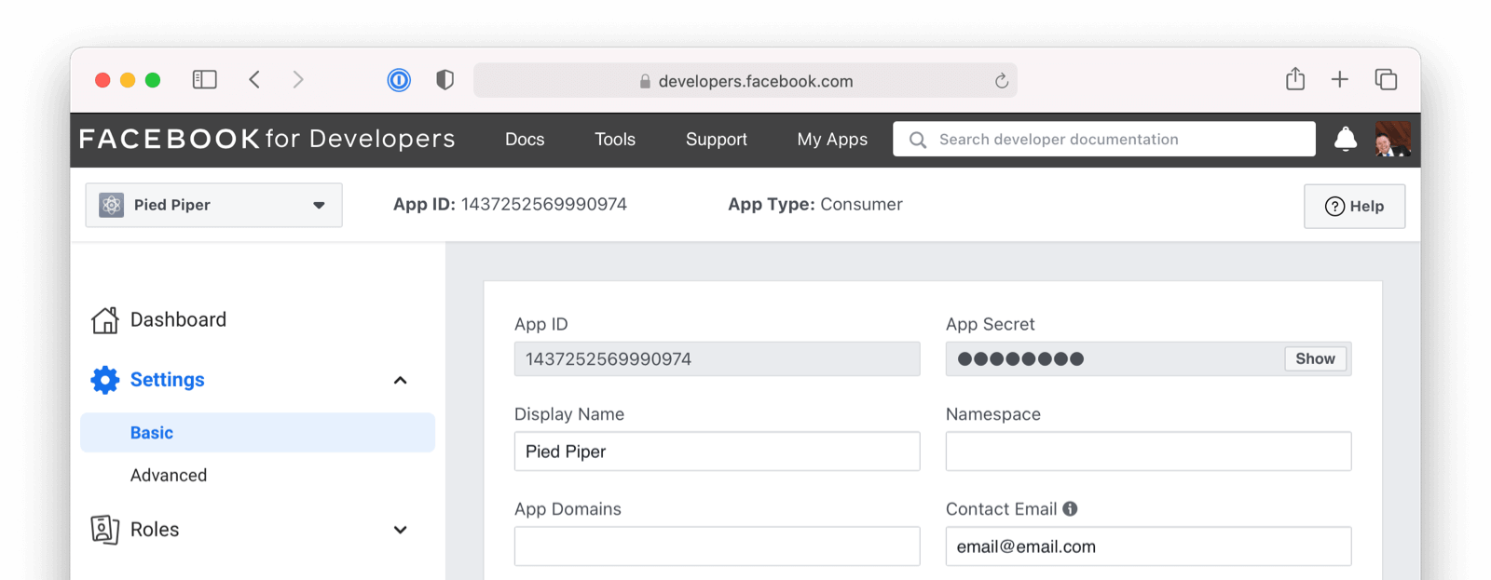
Task: Toggle the Safari sidebar icon
Action: (205, 80)
